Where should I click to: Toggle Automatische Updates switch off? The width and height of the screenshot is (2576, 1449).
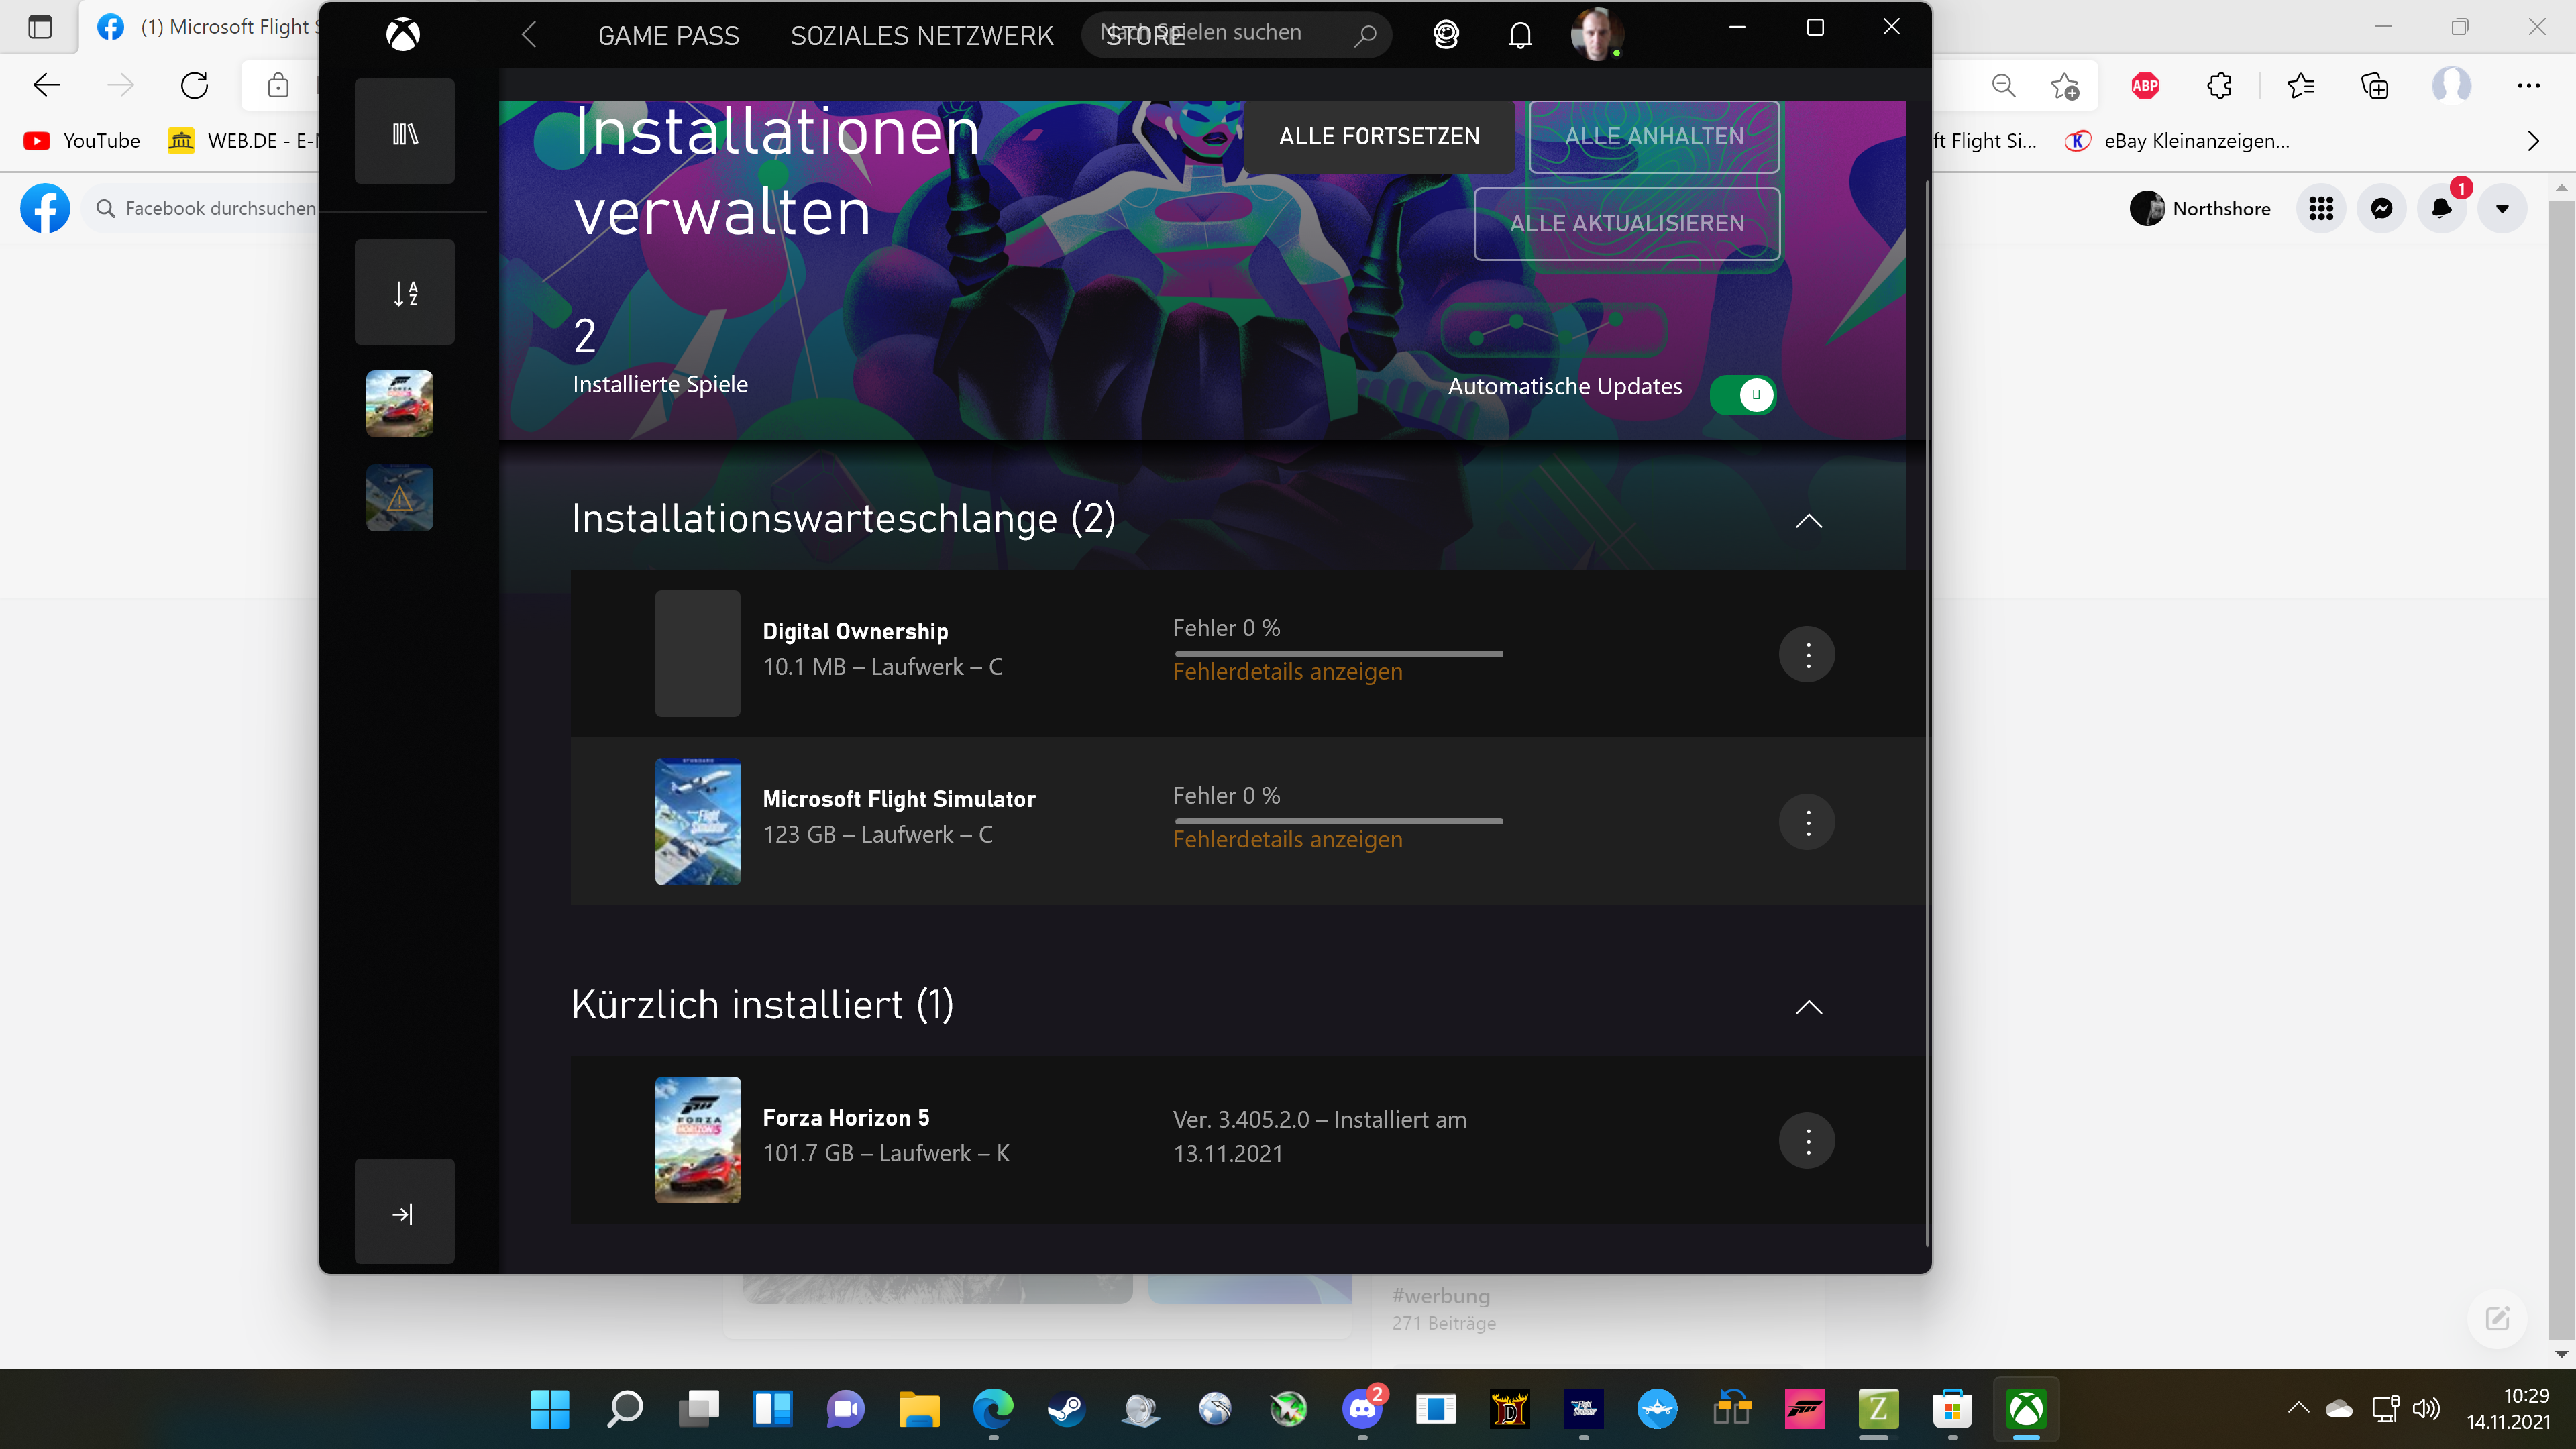(1742, 395)
